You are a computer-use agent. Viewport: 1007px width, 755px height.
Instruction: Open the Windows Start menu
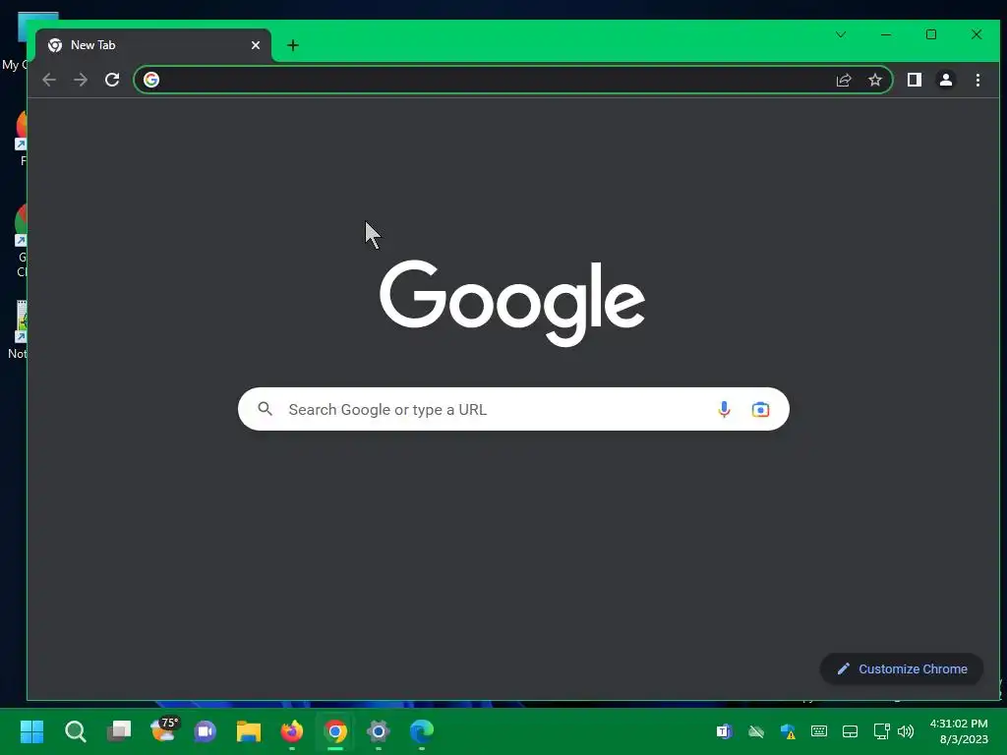pos(32,730)
